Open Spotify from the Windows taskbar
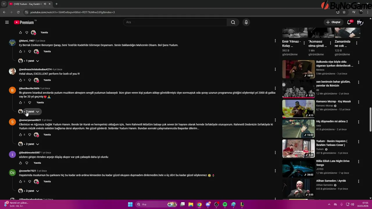Viewport: 372px width, 209px height. pyautogui.click(x=225, y=204)
